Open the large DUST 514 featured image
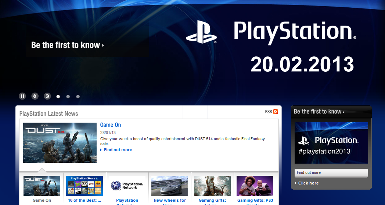The image size is (385, 205). pyautogui.click(x=60, y=143)
